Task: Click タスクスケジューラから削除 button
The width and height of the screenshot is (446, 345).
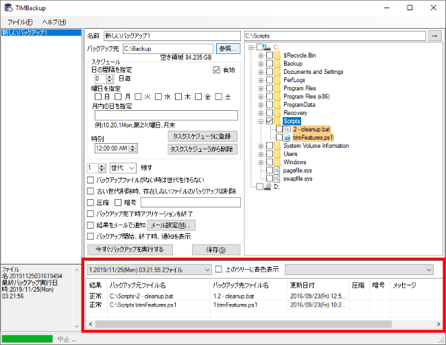Action: [202, 149]
